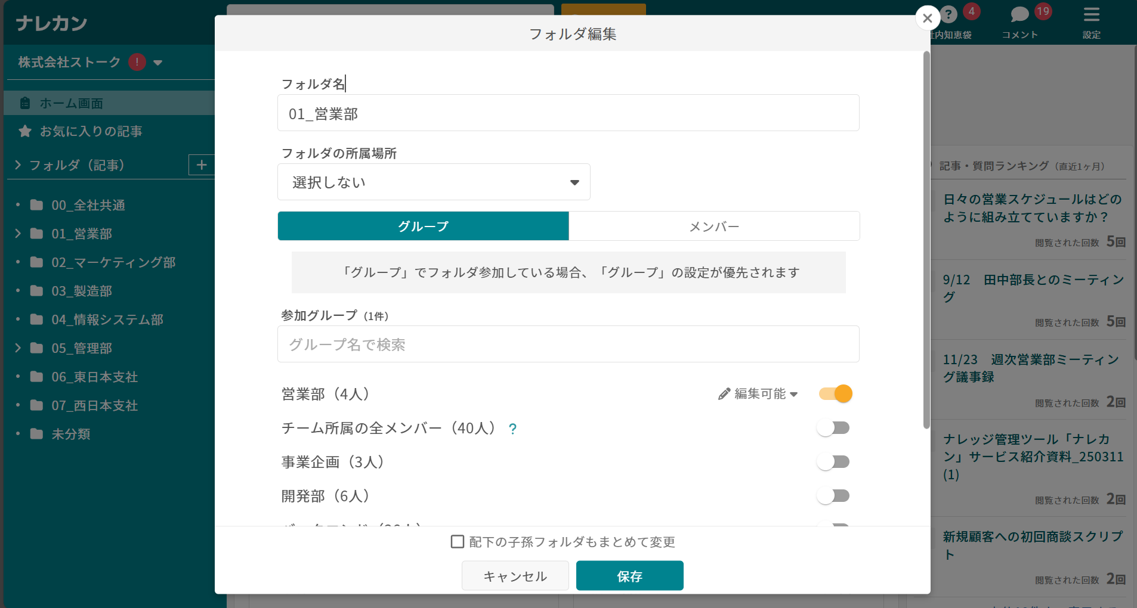The height and width of the screenshot is (608, 1137).
Task: Click the star icon for お気に入りの記事
Action: click(x=24, y=131)
